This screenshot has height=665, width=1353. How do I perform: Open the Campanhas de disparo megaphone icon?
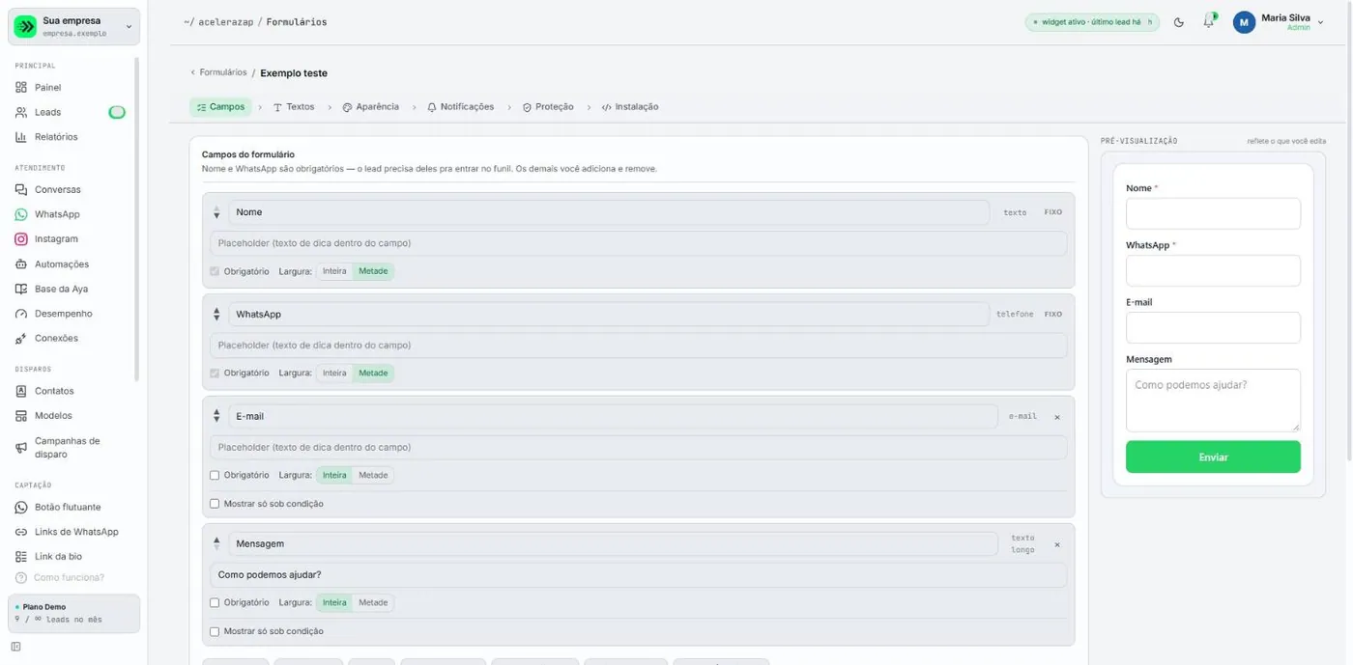click(x=21, y=448)
